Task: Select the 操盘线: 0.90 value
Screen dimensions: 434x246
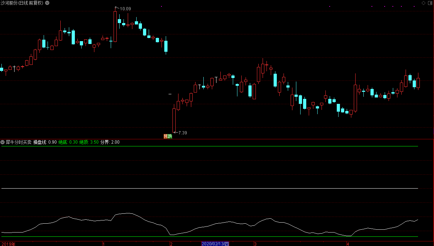Action: pos(45,142)
